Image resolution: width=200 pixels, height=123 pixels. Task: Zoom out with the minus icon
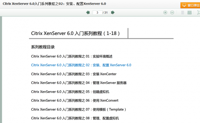[x=172, y=13]
